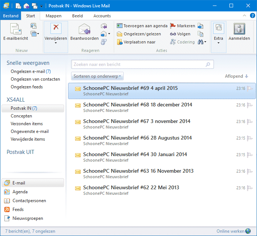
Task: Click Snelle weergaven heading
Action: (28, 63)
